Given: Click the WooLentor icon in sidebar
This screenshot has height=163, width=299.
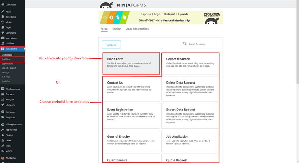Looking at the screenshot, I should click(3, 158).
